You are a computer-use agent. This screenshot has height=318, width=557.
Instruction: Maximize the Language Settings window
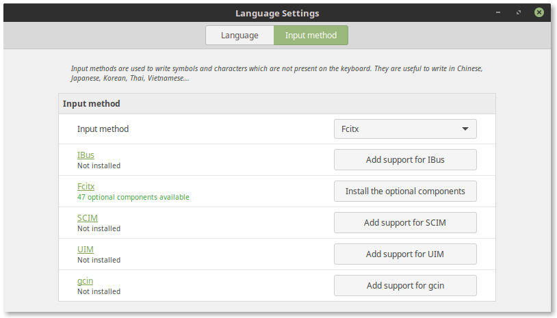pos(520,12)
